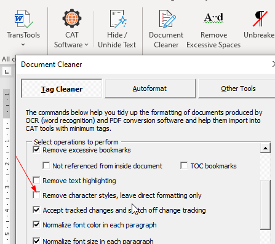Click the ruler tab selector icon
Screen dimensions: 275x244
7,72
